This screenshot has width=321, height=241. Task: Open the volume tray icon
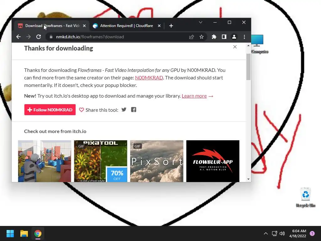point(282,233)
